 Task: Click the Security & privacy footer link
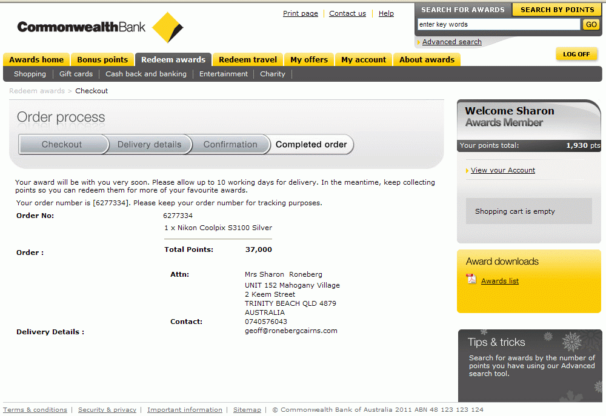(x=107, y=409)
